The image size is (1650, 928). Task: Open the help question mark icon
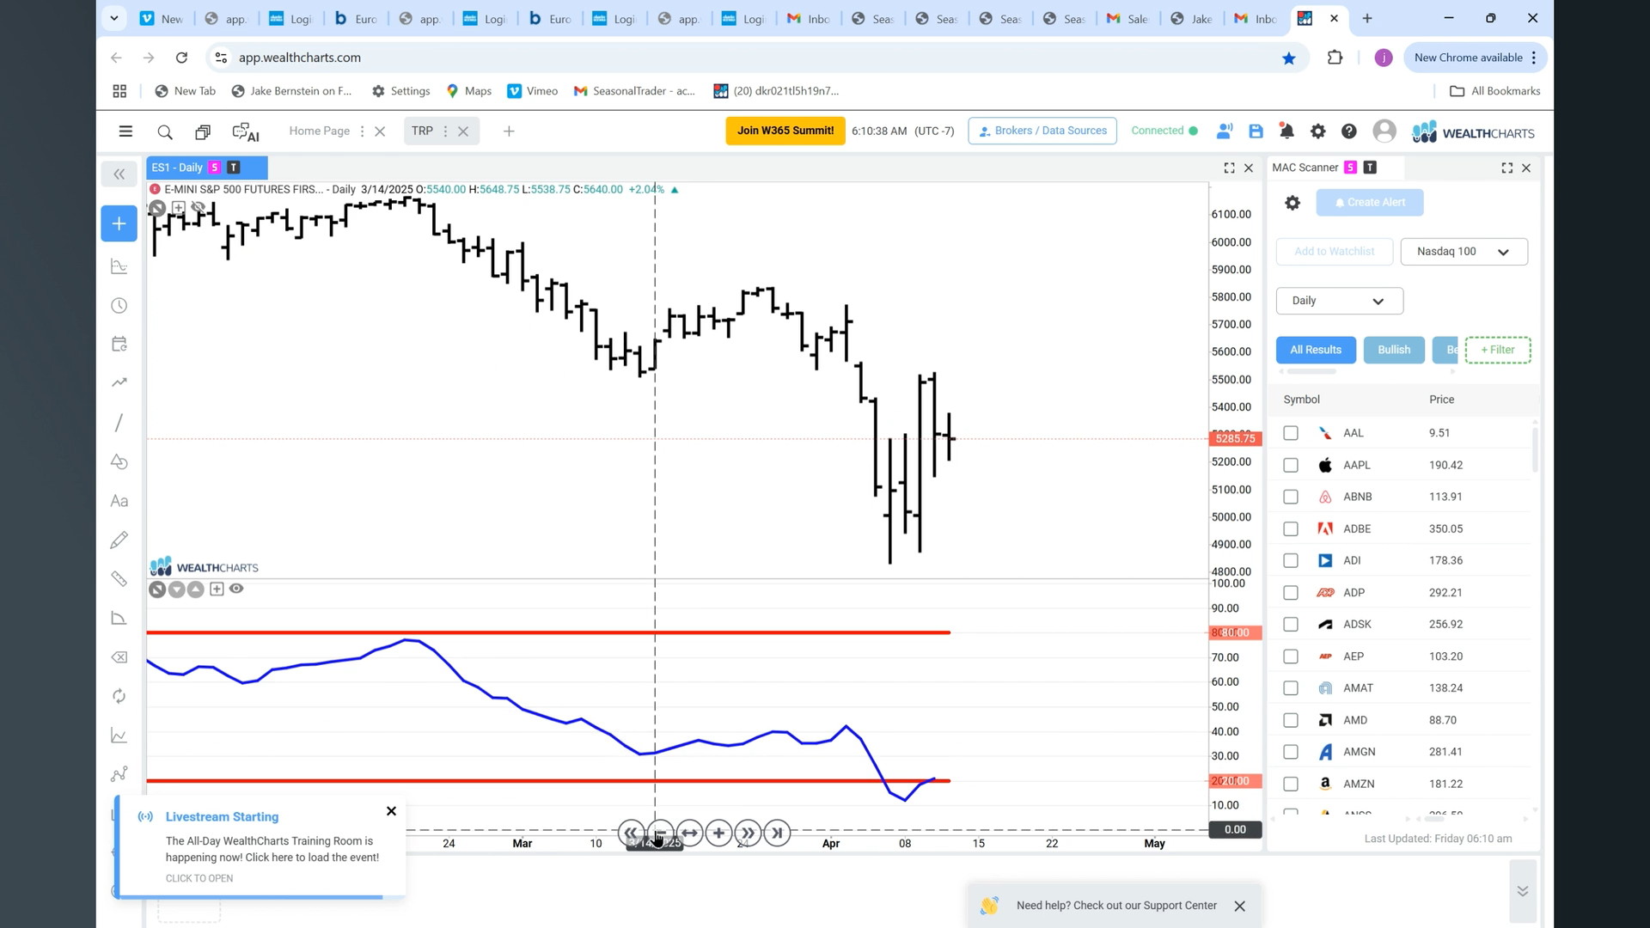tap(1348, 131)
